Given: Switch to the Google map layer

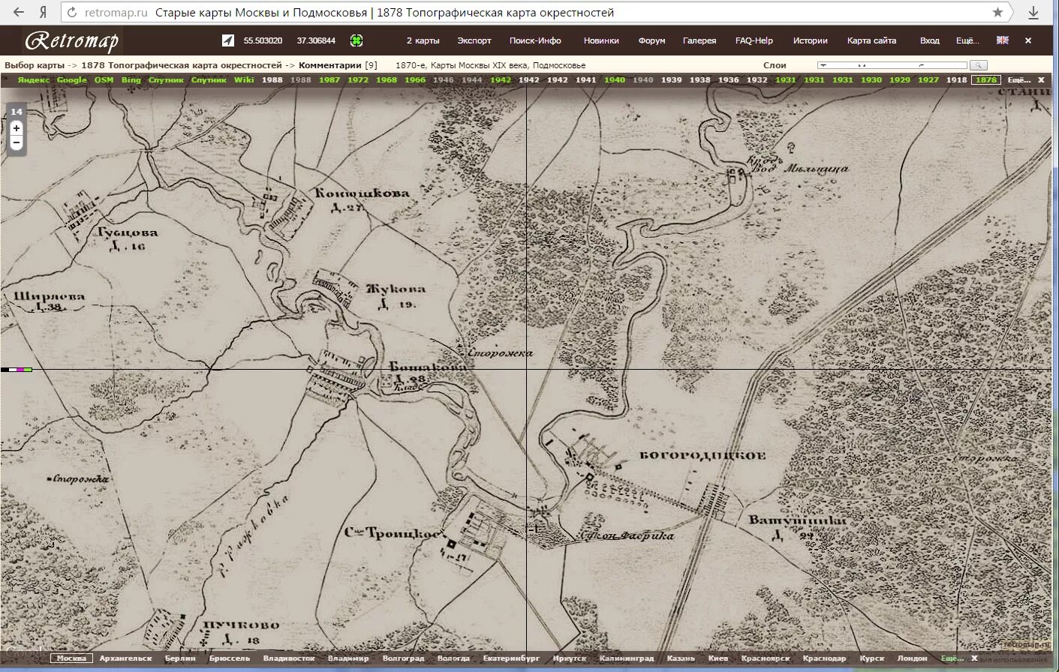Looking at the screenshot, I should (x=72, y=79).
